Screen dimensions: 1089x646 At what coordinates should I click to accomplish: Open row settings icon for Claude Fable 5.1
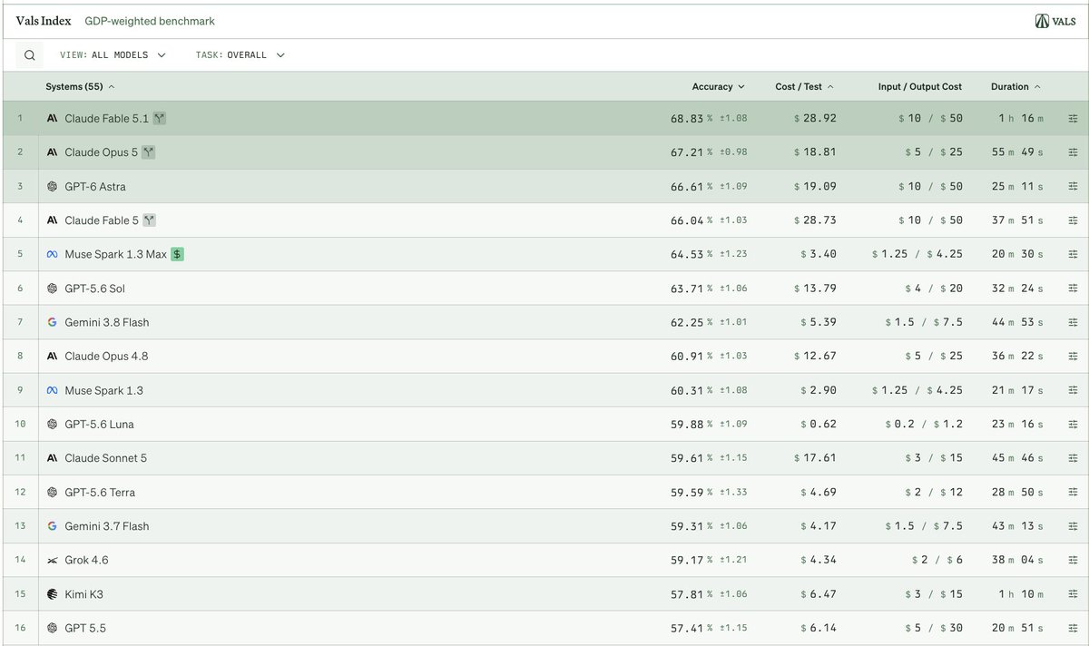(x=1073, y=119)
